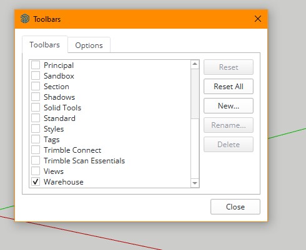This screenshot has height=250, width=306.
Task: Toggle the Tags toolbar checkbox
Action: (36, 139)
